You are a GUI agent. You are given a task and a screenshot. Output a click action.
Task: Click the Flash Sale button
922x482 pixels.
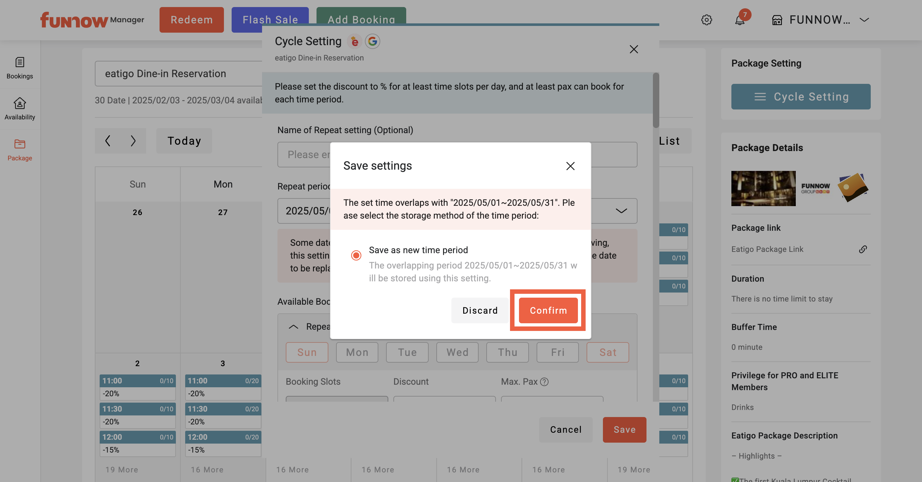click(270, 20)
